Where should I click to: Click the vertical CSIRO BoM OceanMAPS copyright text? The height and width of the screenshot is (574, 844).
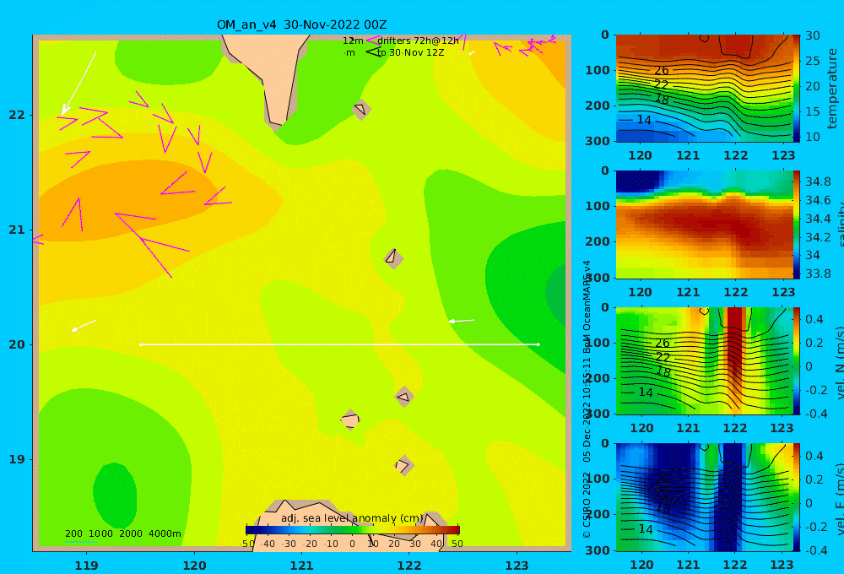587,399
